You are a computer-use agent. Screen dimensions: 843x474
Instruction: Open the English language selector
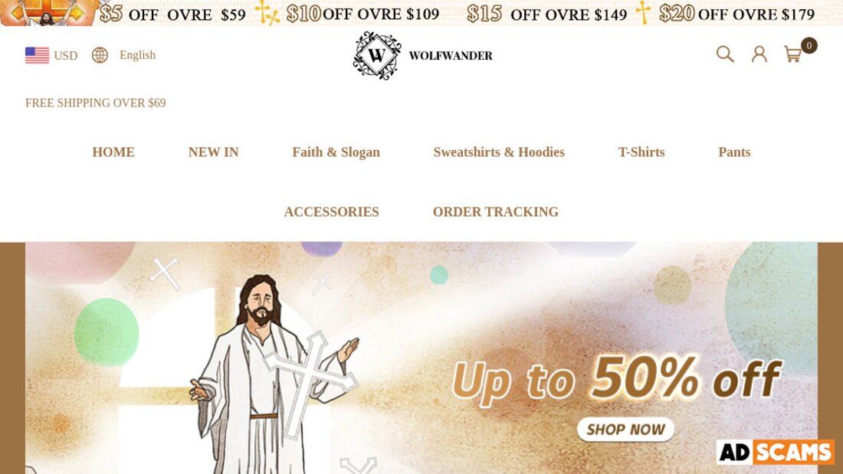138,55
